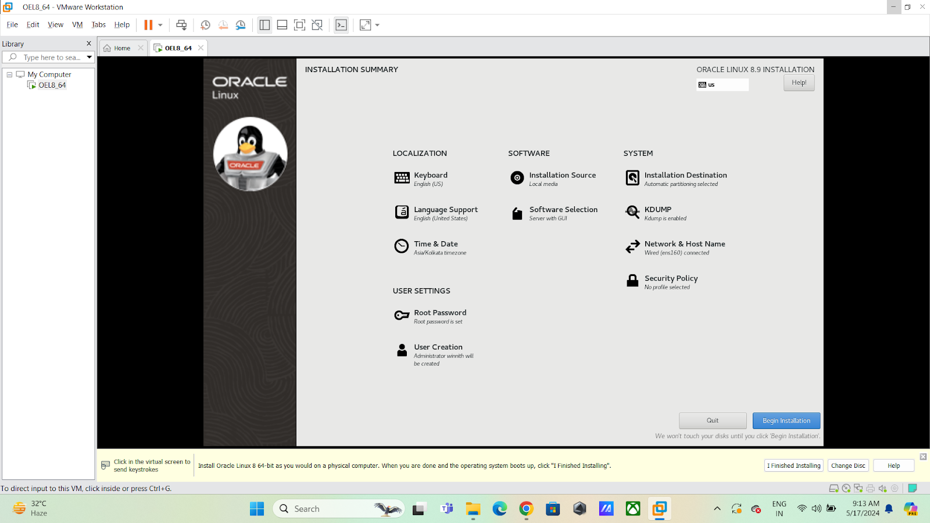Screen dimensions: 930x523
Task: Click the us keyboard layout indicator
Action: 722,85
